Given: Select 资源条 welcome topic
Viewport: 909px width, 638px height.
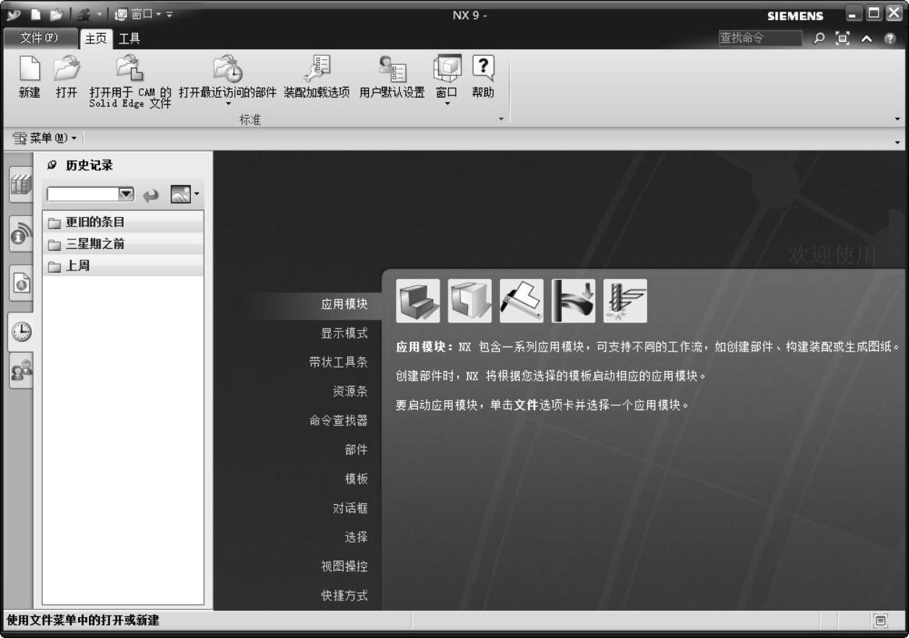Looking at the screenshot, I should click(x=350, y=392).
